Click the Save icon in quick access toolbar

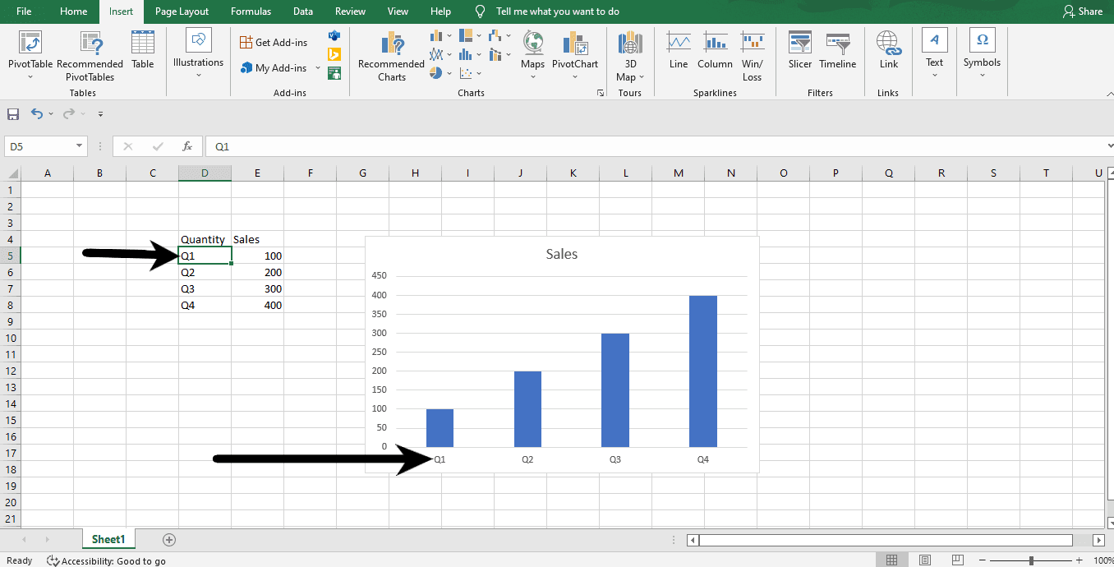(13, 114)
